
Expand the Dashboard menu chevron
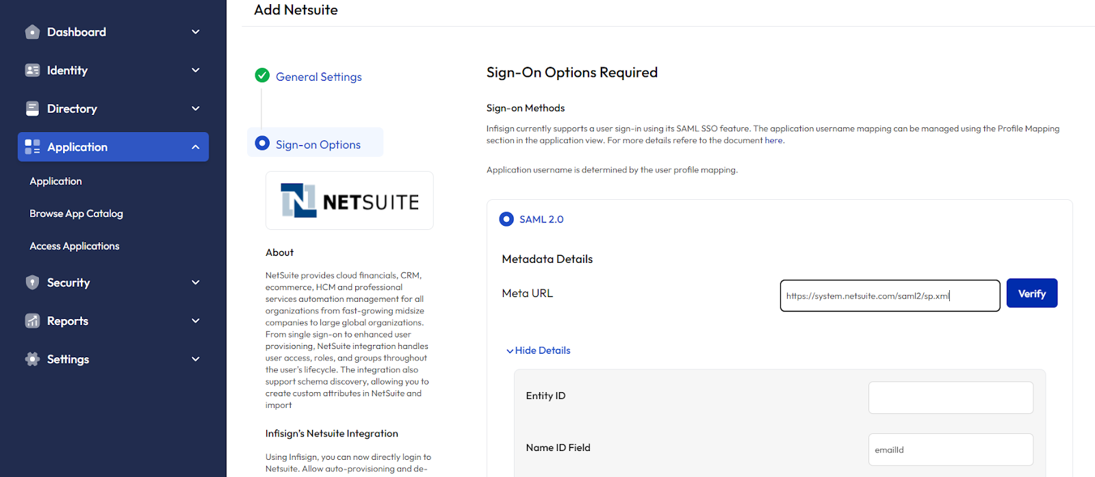pos(196,32)
